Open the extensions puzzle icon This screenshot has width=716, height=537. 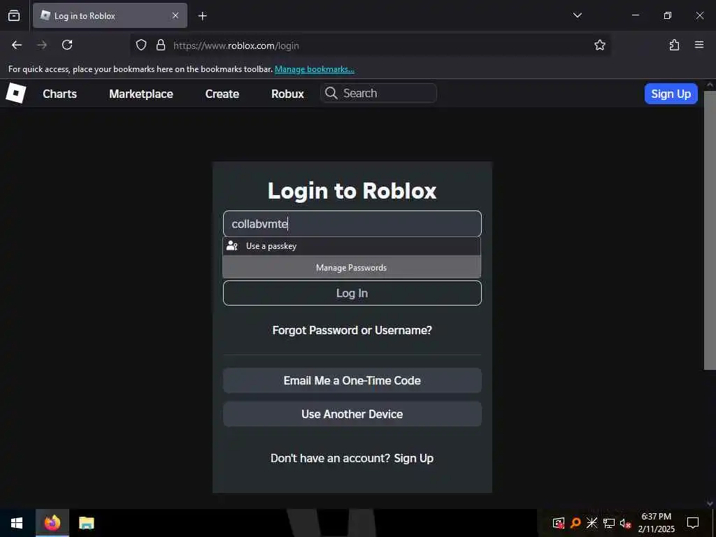(674, 45)
